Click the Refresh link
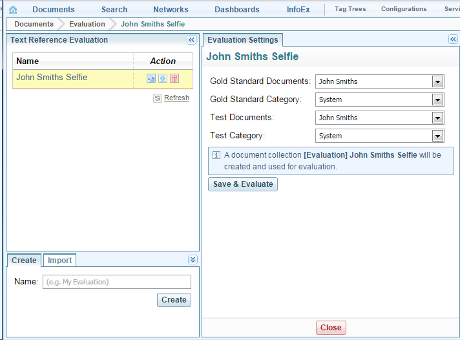This screenshot has width=460, height=340. [176, 98]
